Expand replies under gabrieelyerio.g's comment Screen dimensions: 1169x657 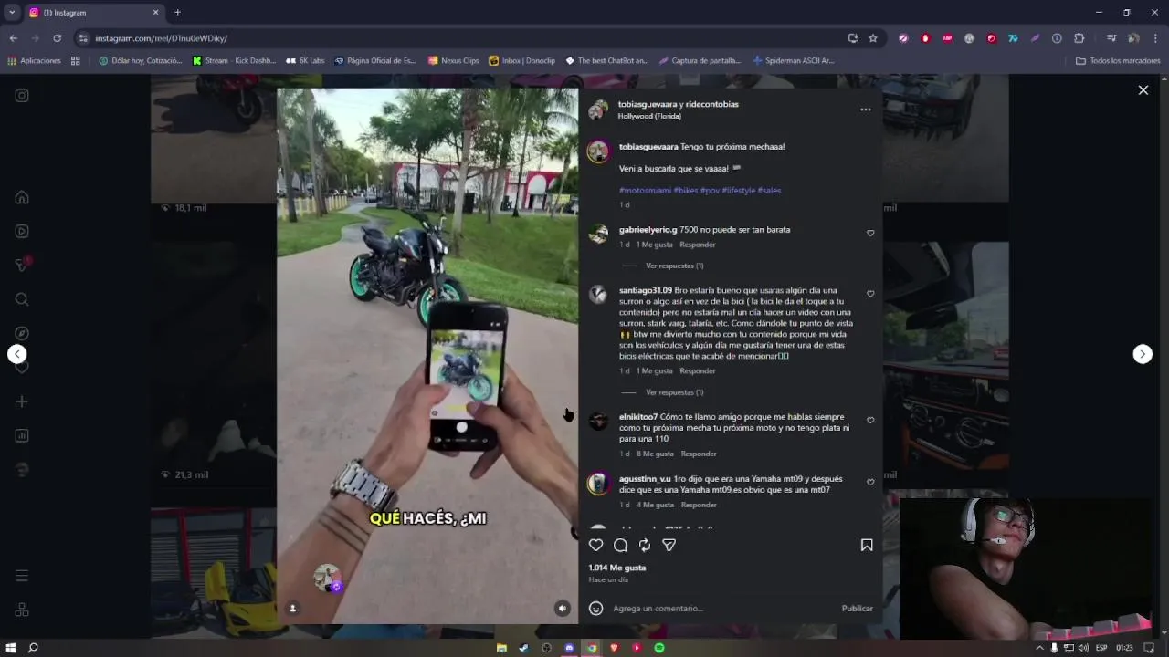[x=674, y=266]
